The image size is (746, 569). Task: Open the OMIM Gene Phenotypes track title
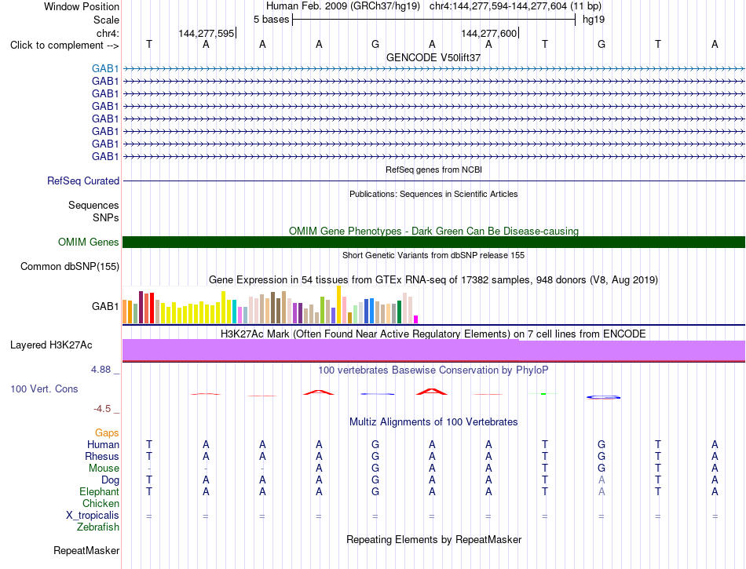(x=433, y=231)
